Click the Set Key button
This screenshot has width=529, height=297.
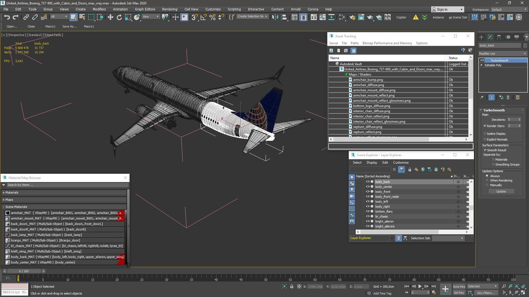459,293
